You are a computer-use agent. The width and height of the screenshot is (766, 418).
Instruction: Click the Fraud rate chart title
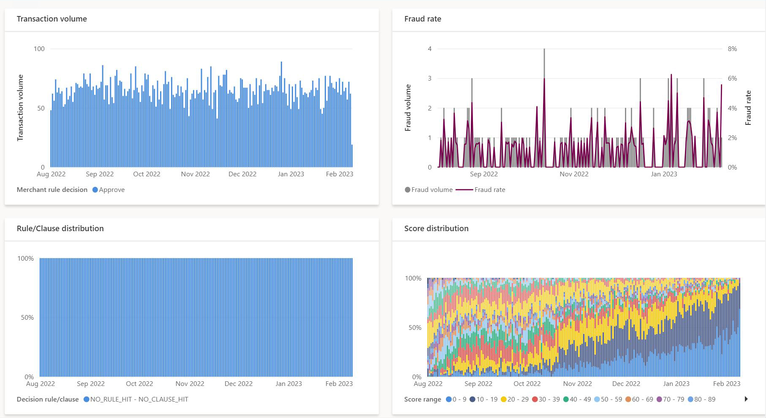423,19
